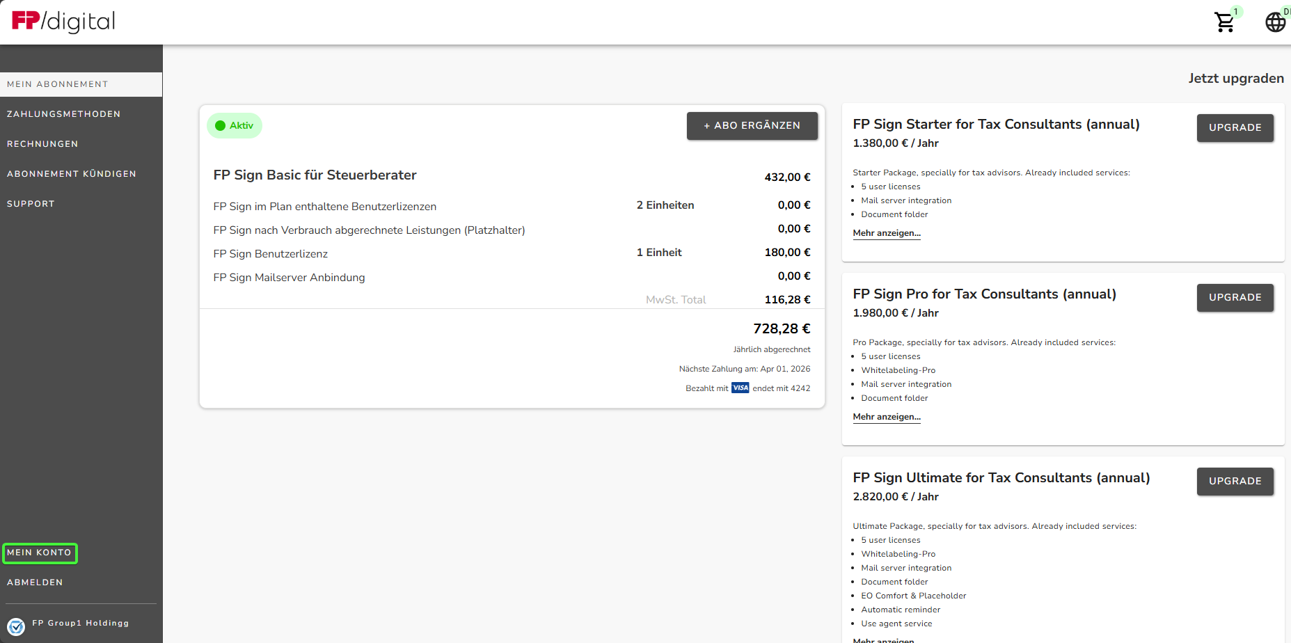This screenshot has height=643, width=1291.
Task: Go to Rechnungen in the sidebar
Action: (x=42, y=144)
